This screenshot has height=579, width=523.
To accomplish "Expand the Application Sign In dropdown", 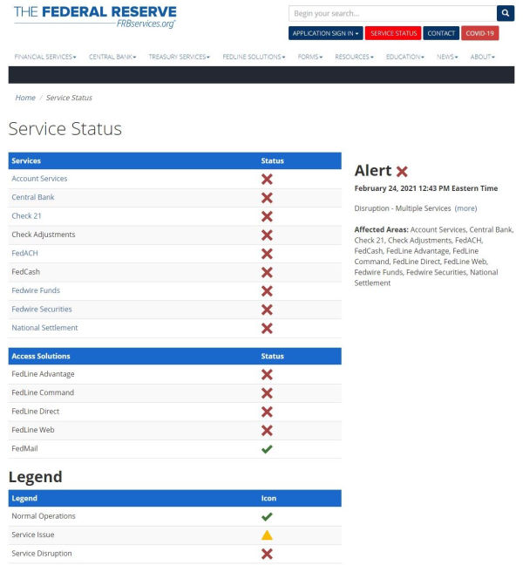I will pyautogui.click(x=325, y=33).
